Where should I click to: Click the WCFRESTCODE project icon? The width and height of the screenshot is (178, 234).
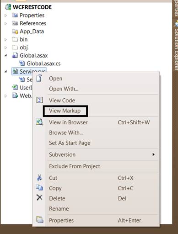click(x=8, y=7)
